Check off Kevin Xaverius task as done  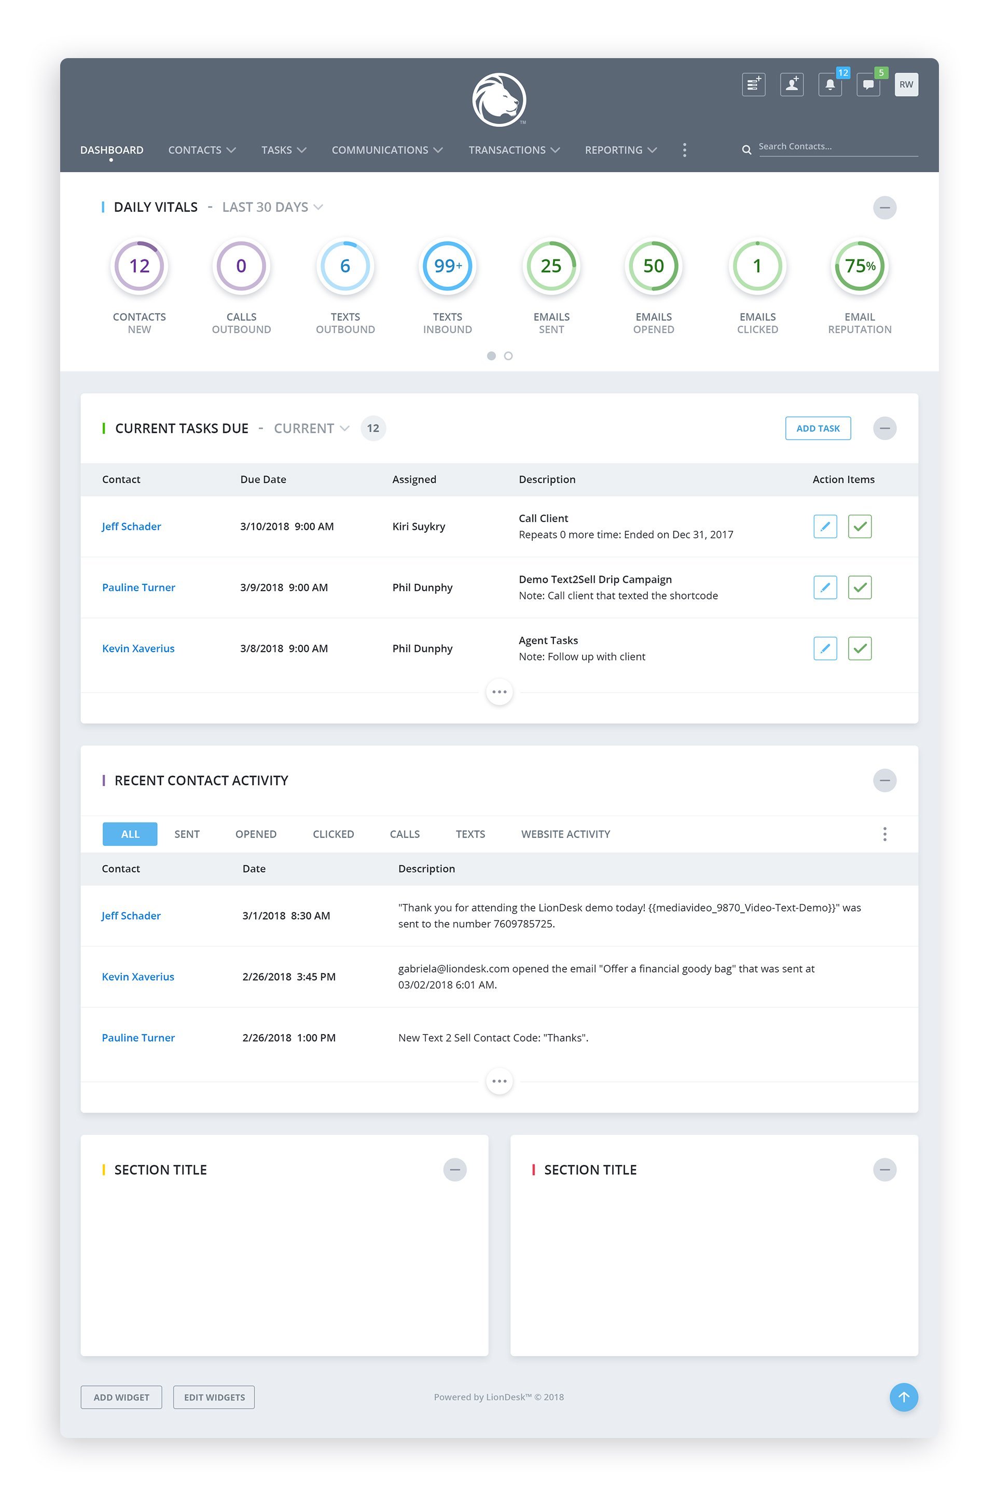pos(860,648)
